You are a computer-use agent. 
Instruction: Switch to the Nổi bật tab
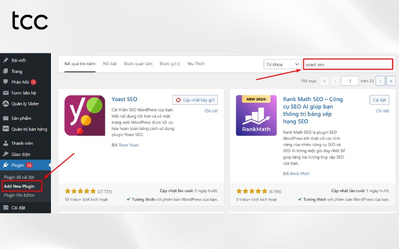point(110,64)
